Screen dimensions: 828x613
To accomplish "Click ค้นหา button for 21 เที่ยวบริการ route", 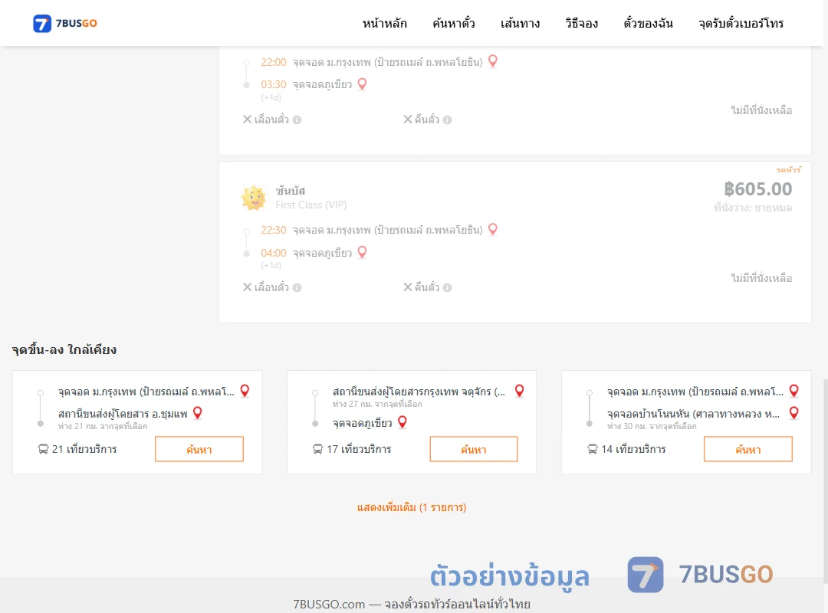I will coord(199,449).
